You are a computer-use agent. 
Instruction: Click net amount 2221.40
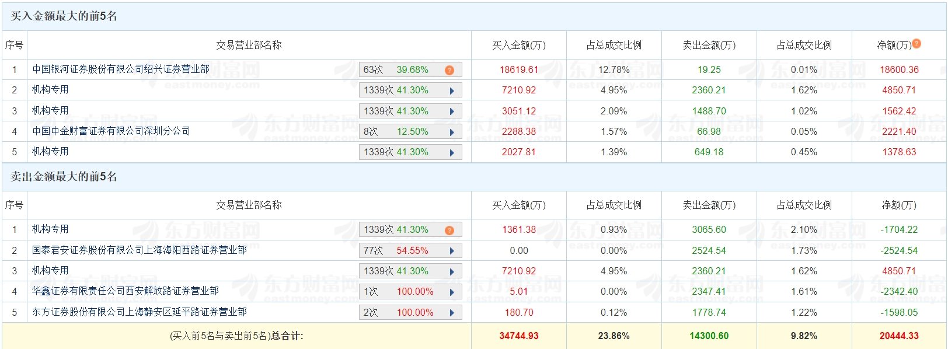tap(899, 131)
